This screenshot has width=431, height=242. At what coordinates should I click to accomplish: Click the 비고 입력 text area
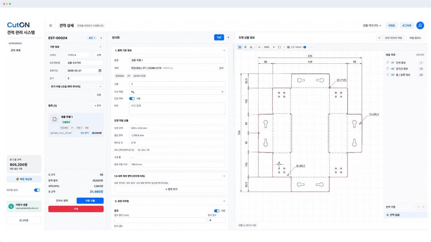pos(177,109)
